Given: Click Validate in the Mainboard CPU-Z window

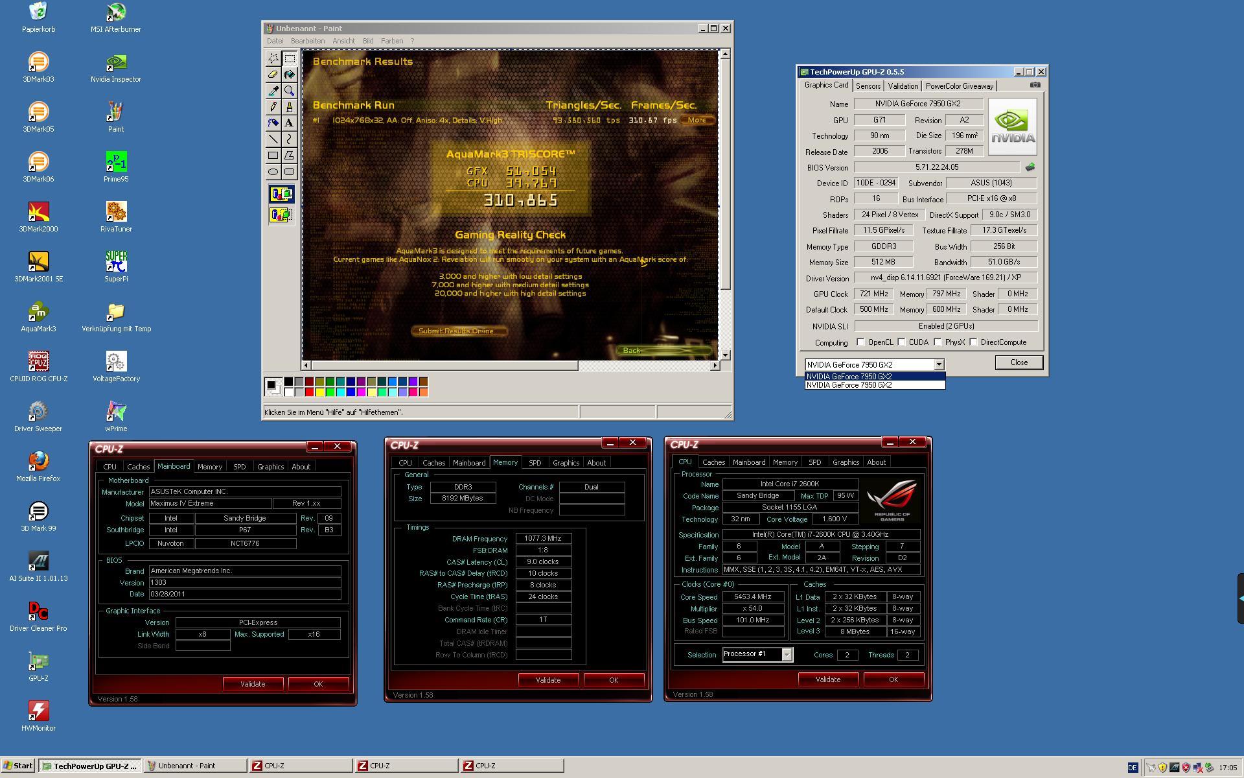Looking at the screenshot, I should (x=253, y=684).
